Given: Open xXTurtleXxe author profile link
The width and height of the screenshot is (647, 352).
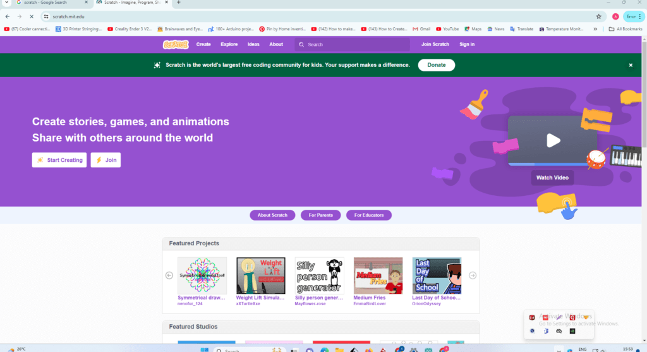Looking at the screenshot, I should point(248,304).
